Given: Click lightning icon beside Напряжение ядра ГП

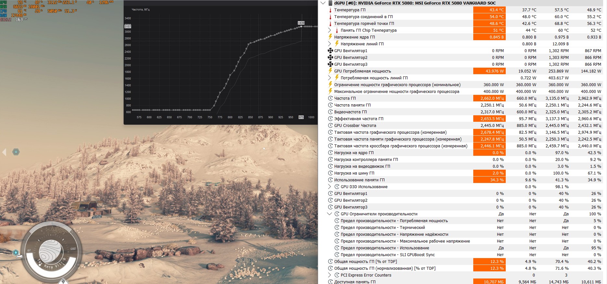Looking at the screenshot, I should click(x=330, y=37).
